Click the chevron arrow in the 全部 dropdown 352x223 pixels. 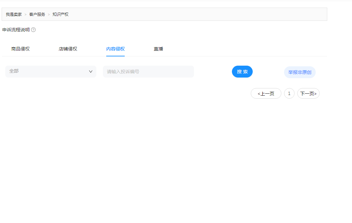pyautogui.click(x=91, y=72)
